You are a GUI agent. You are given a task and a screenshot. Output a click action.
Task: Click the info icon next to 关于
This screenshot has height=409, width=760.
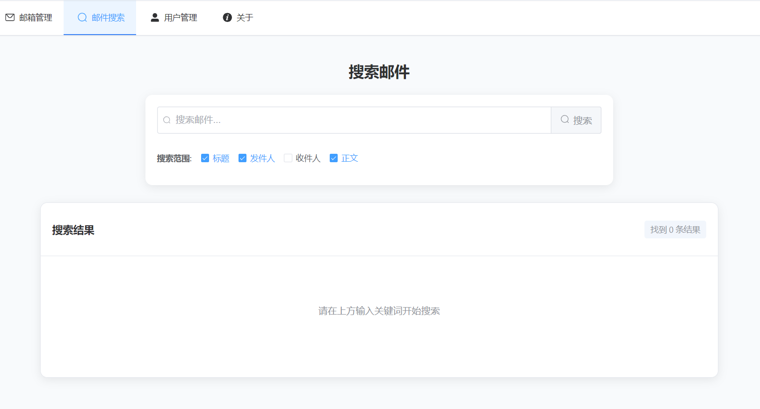[227, 17]
